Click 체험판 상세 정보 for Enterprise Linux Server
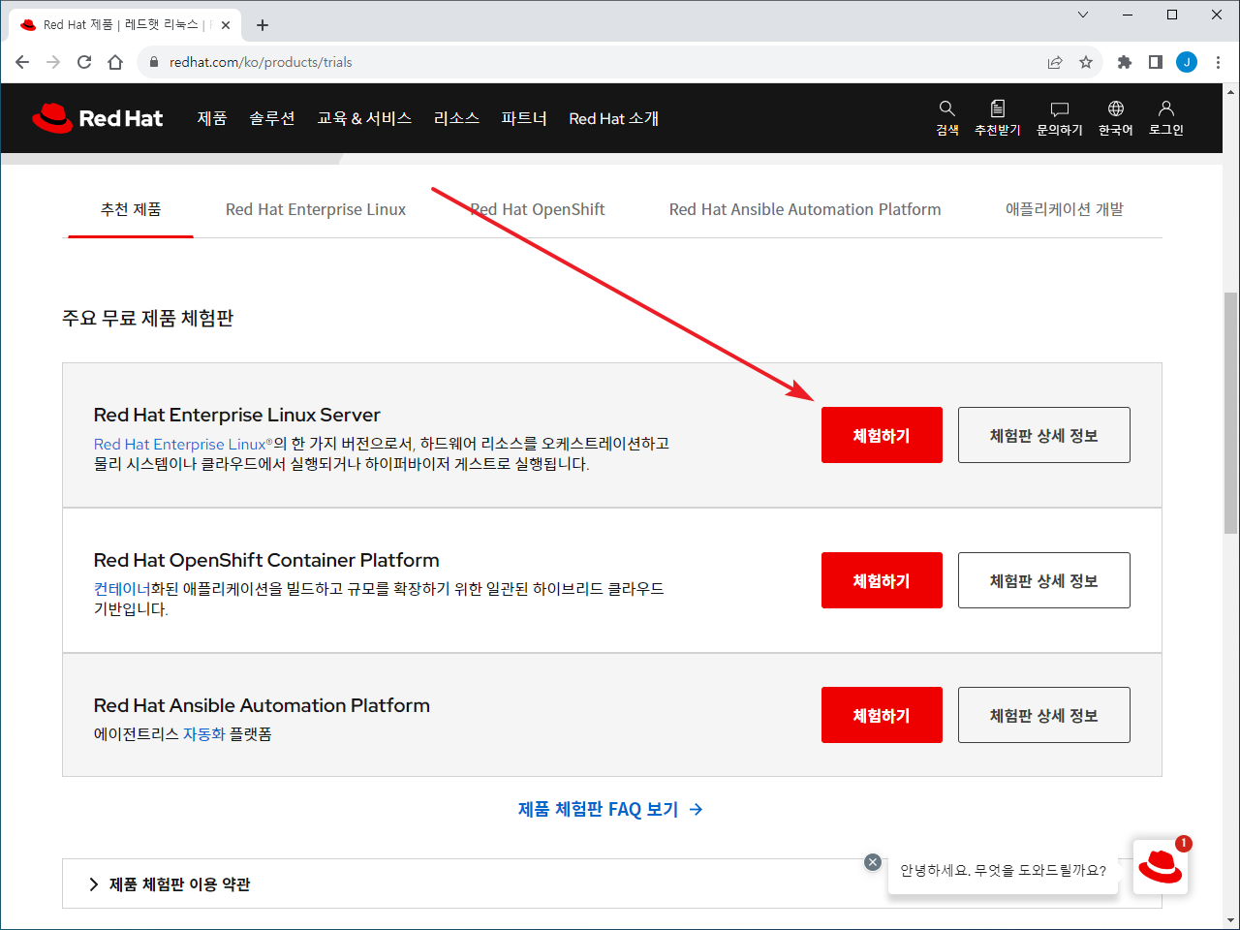Viewport: 1240px width, 930px height. (1044, 435)
